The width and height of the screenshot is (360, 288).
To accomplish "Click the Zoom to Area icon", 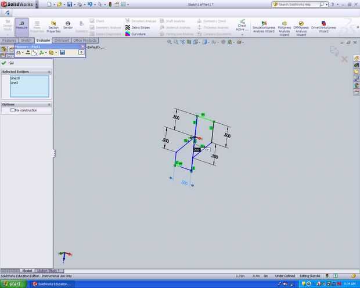I will click(x=176, y=42).
